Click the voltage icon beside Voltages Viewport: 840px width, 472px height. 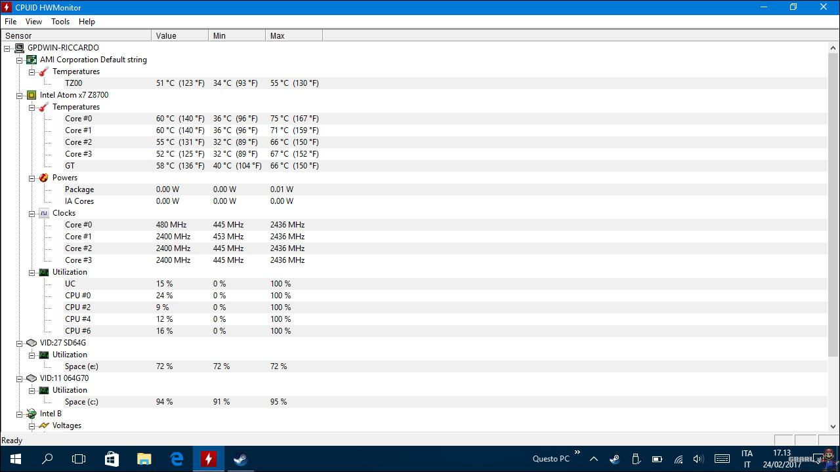pos(43,425)
